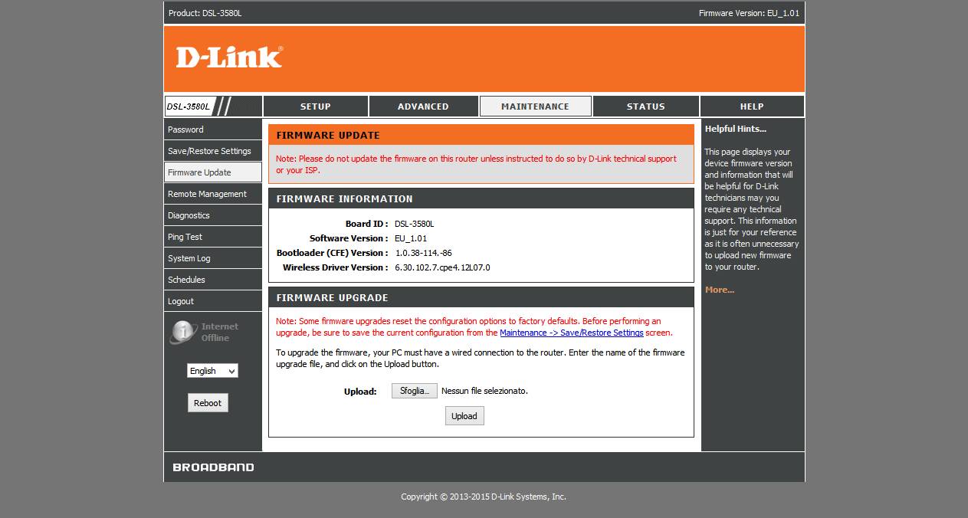Click the FIRMWARE INFORMATION heading

[344, 198]
